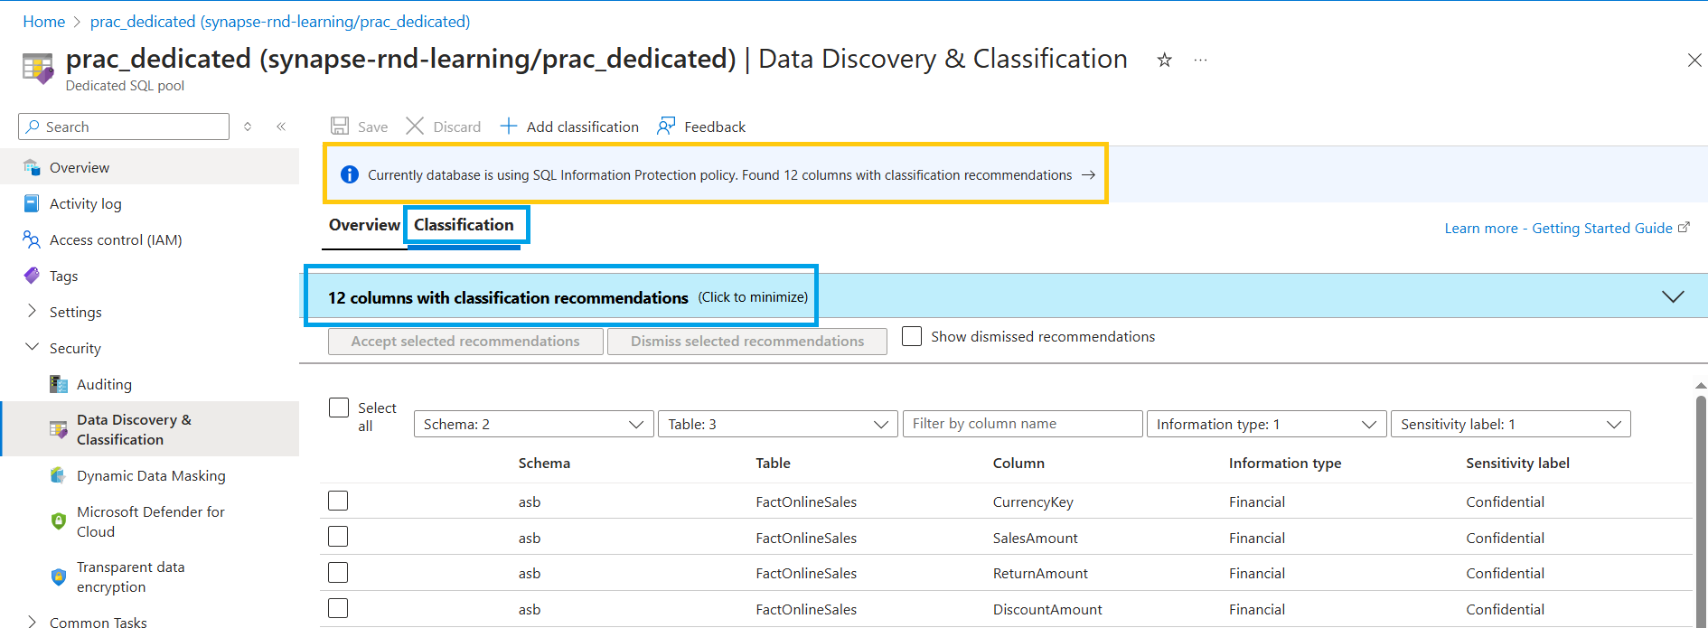The width and height of the screenshot is (1708, 628).
Task: Check the CurrencyKey row checkbox
Action: click(338, 501)
